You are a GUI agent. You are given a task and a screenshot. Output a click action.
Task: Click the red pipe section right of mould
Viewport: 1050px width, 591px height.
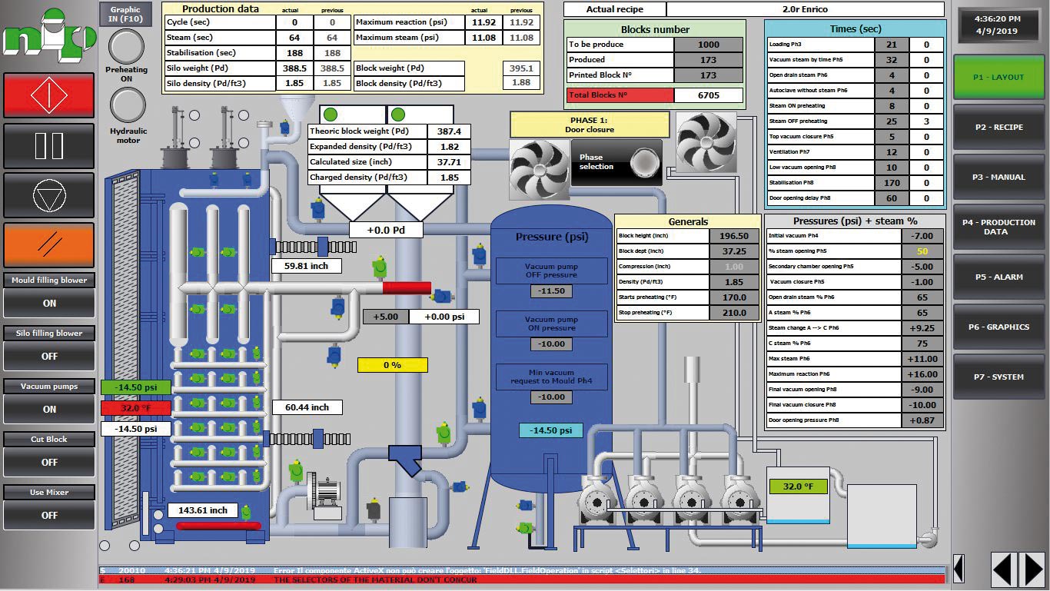tap(407, 287)
